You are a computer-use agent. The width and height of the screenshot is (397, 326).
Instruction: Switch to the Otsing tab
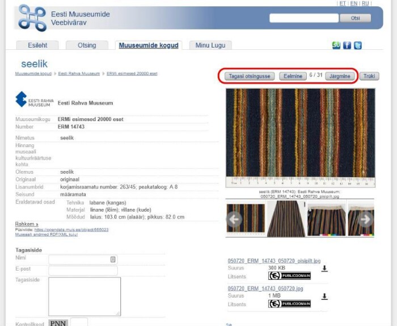(87, 45)
